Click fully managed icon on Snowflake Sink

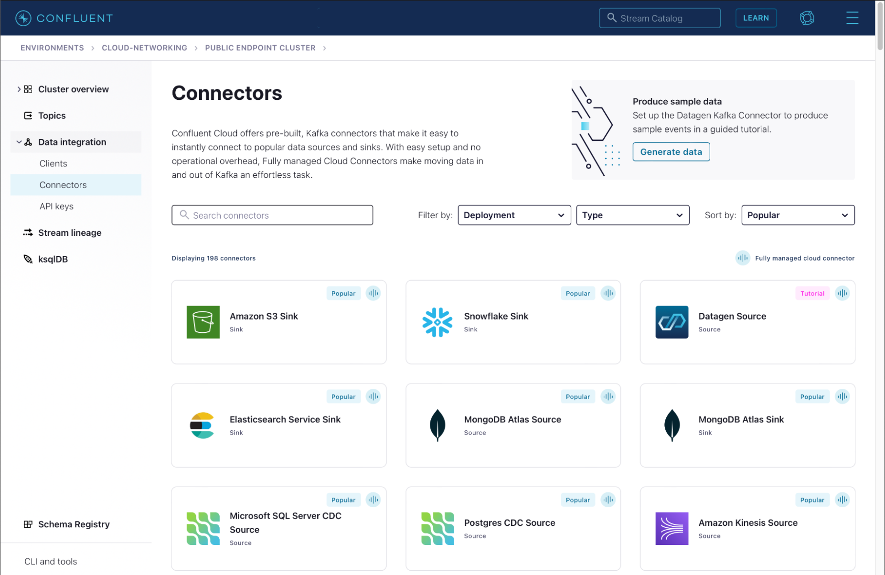(x=608, y=293)
